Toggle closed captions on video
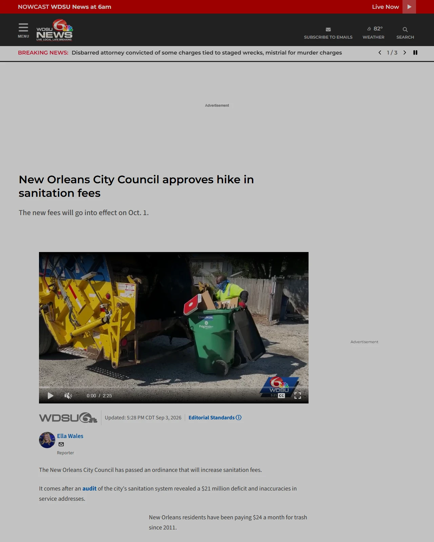The image size is (434, 542). [281, 395]
